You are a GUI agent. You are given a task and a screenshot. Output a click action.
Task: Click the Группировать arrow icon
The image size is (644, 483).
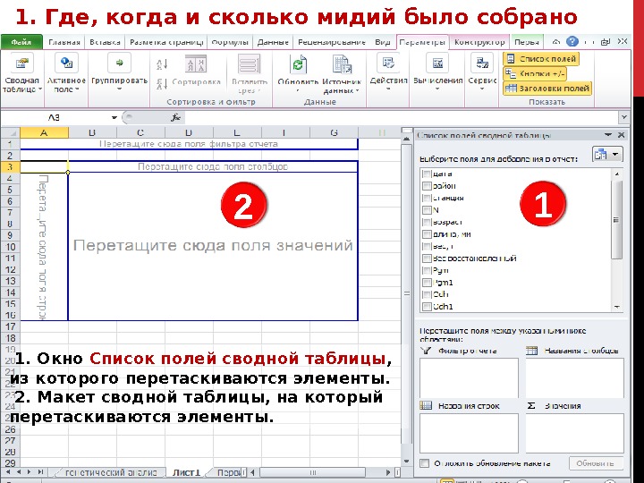pos(119,63)
